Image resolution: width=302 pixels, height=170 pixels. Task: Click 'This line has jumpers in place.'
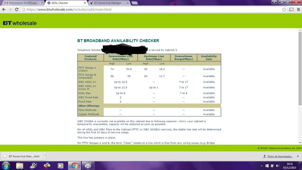pyautogui.click(x=96, y=138)
